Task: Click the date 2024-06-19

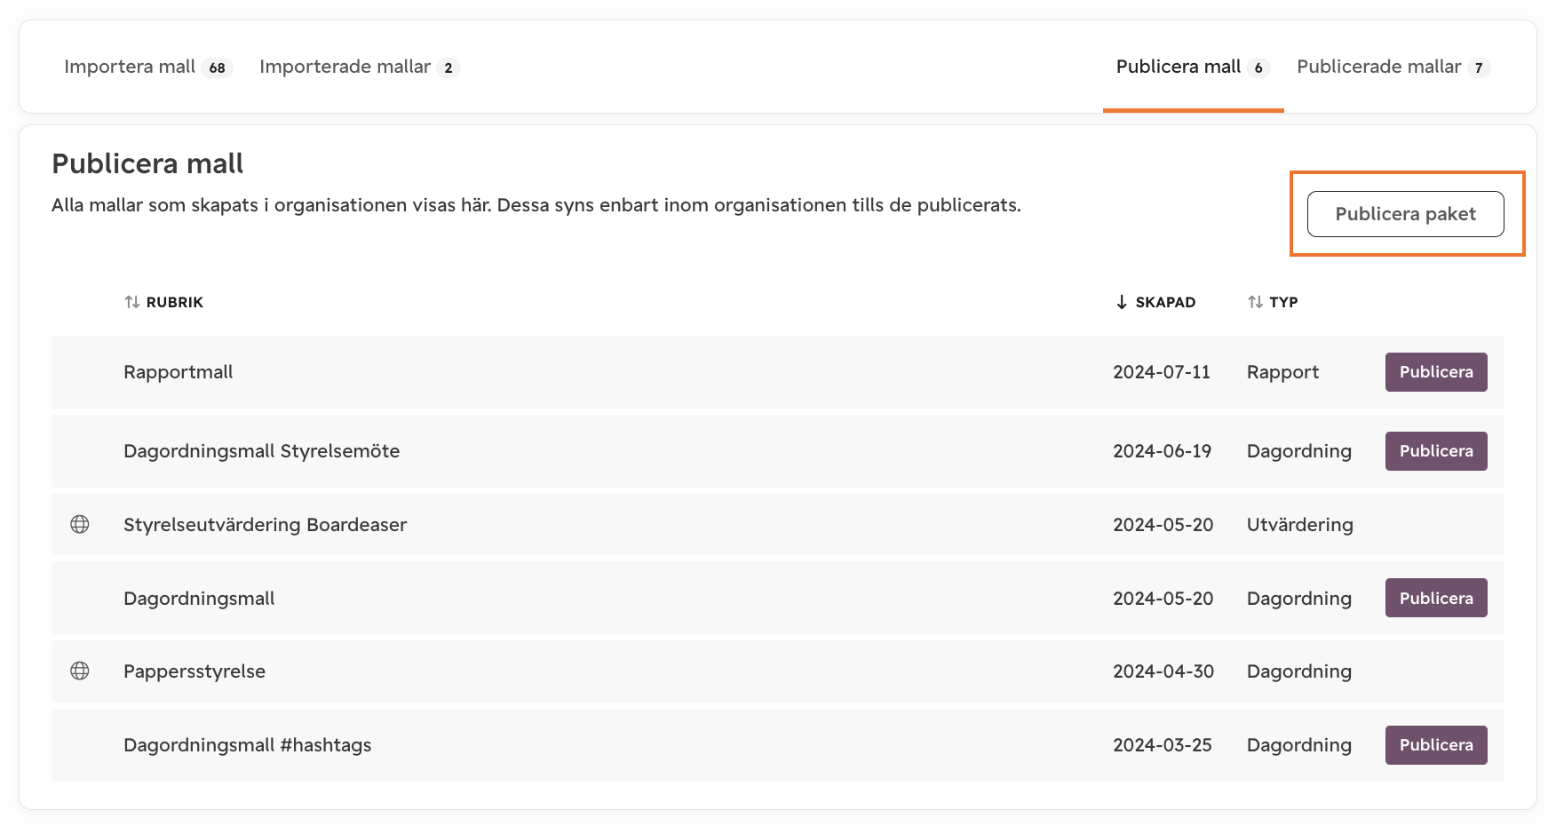Action: (1163, 451)
